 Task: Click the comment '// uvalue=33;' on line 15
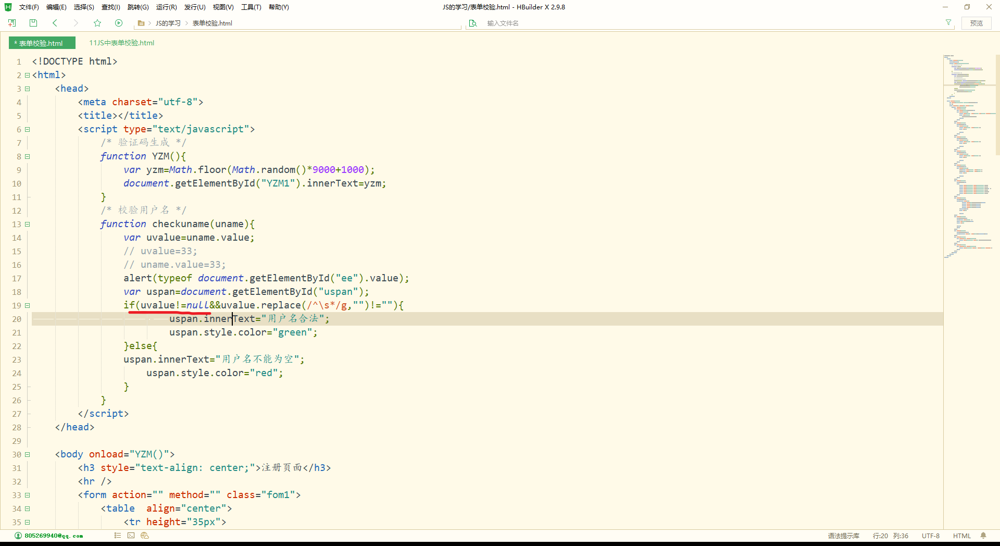[x=160, y=251]
